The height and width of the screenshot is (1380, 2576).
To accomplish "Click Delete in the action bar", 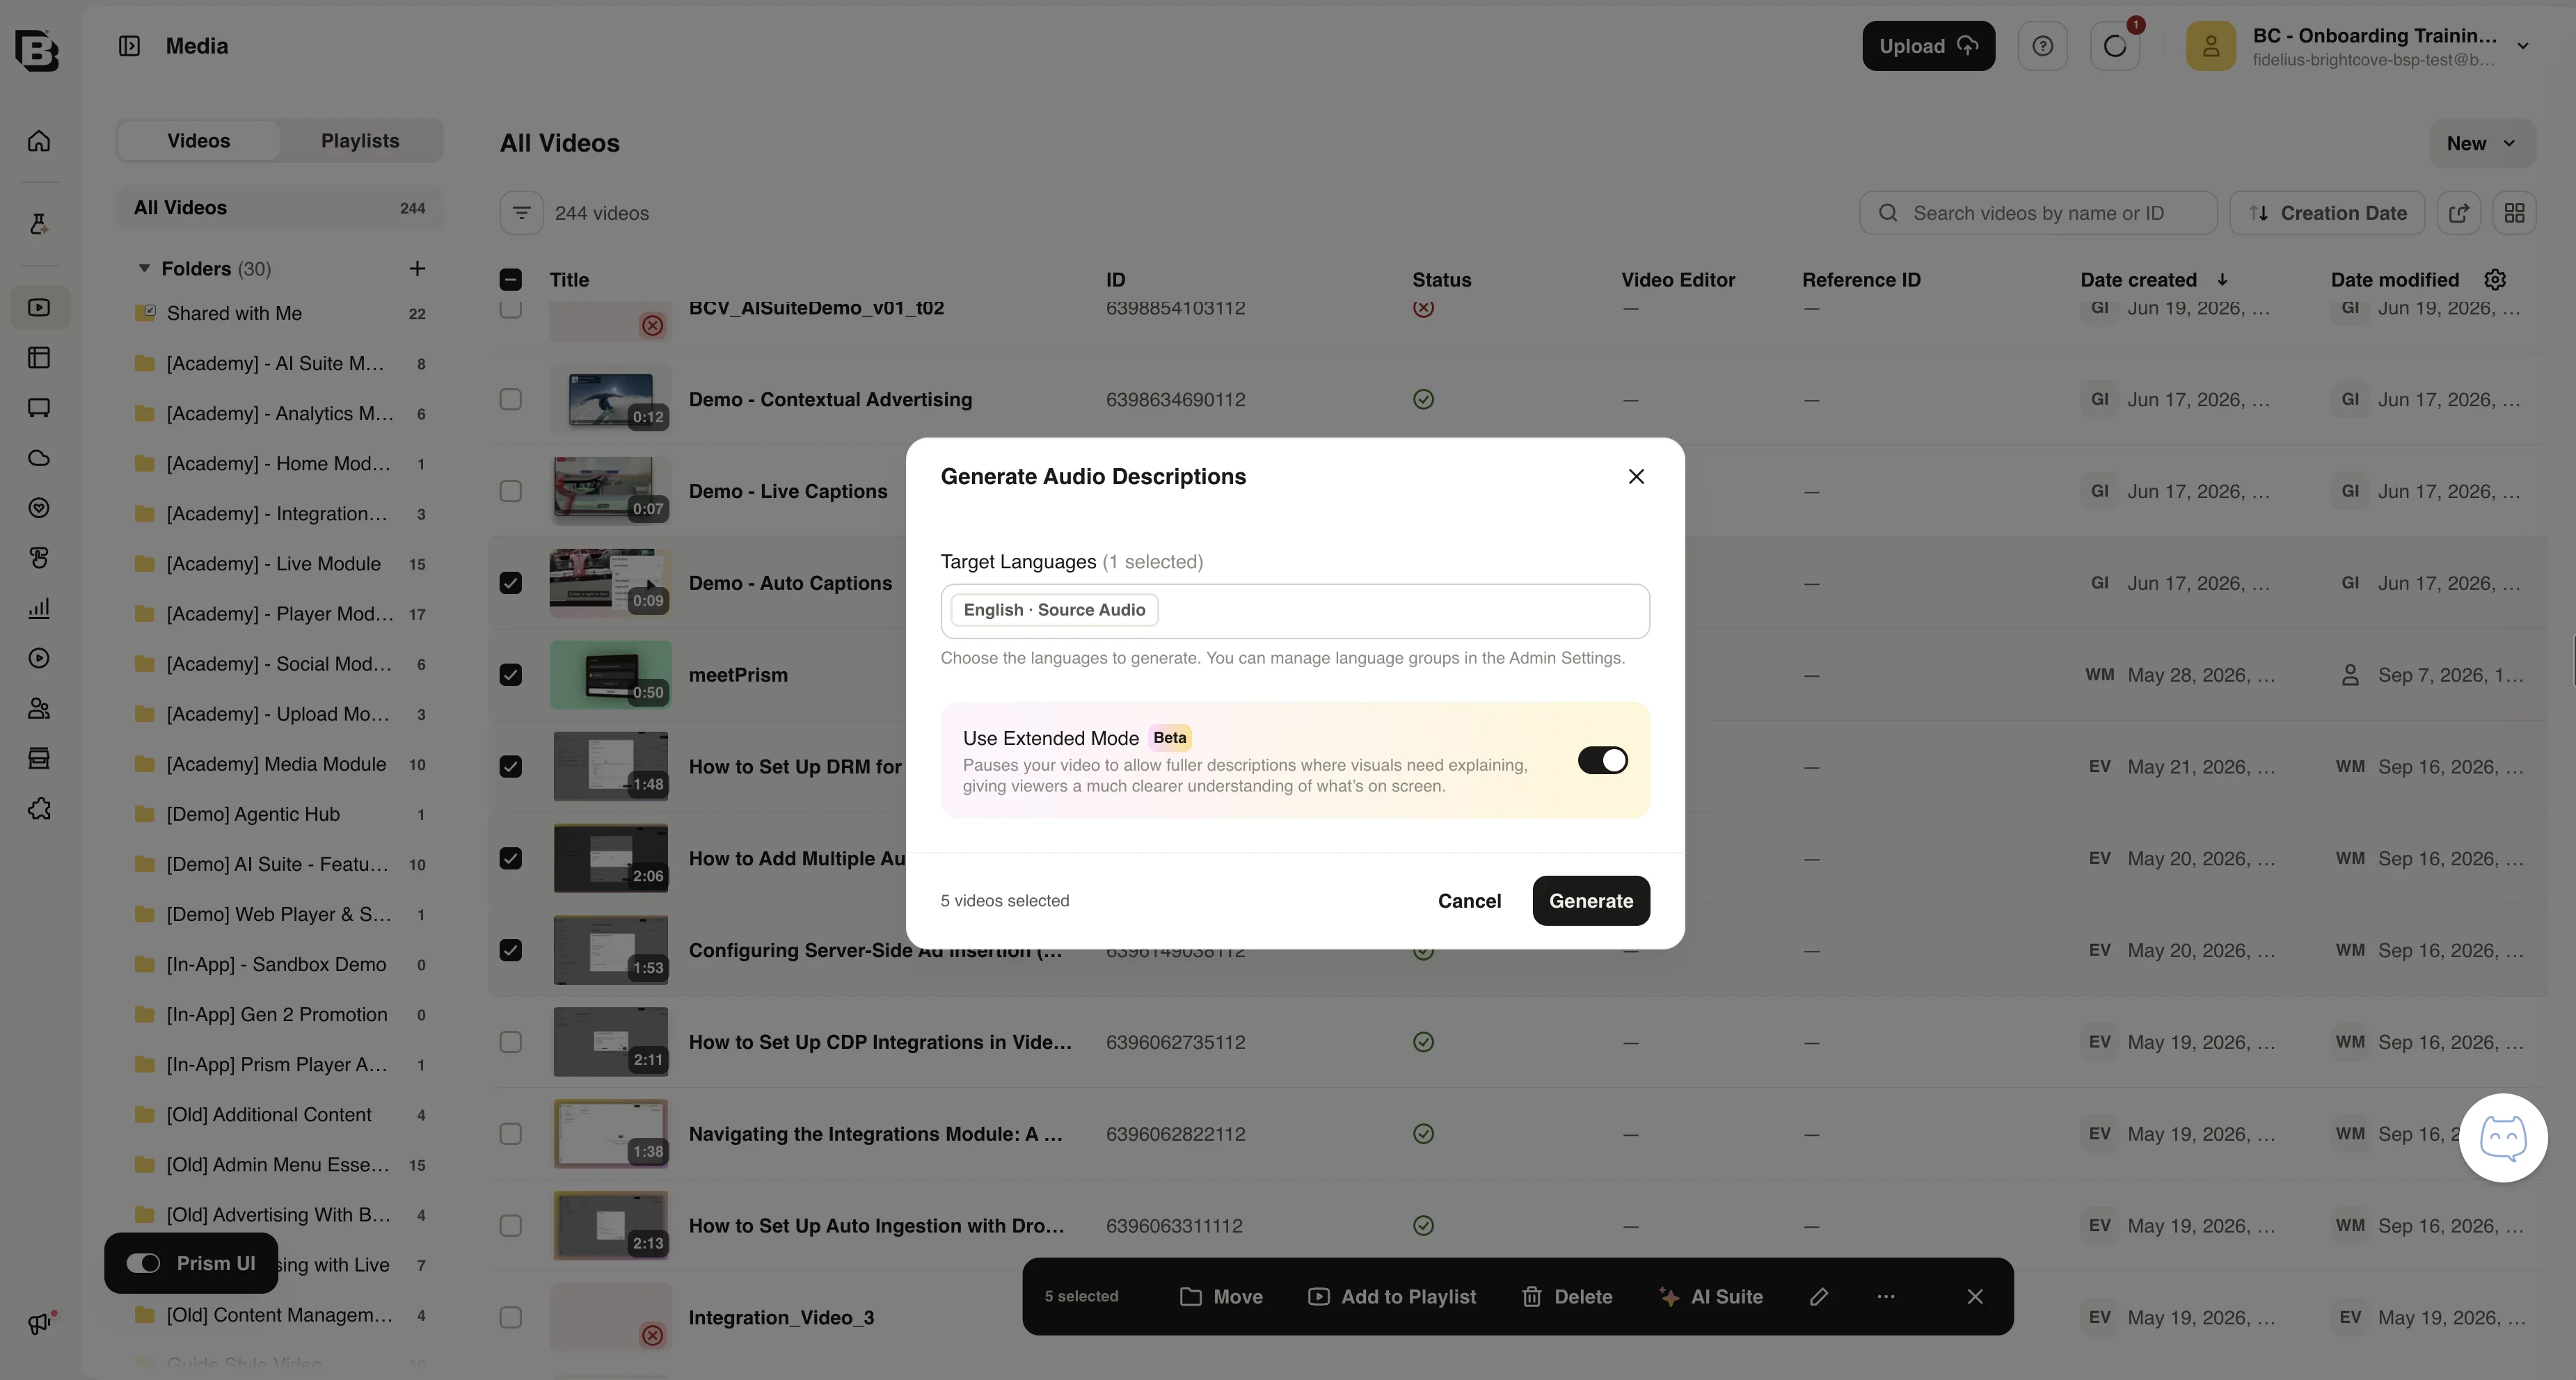I will 1567,1296.
